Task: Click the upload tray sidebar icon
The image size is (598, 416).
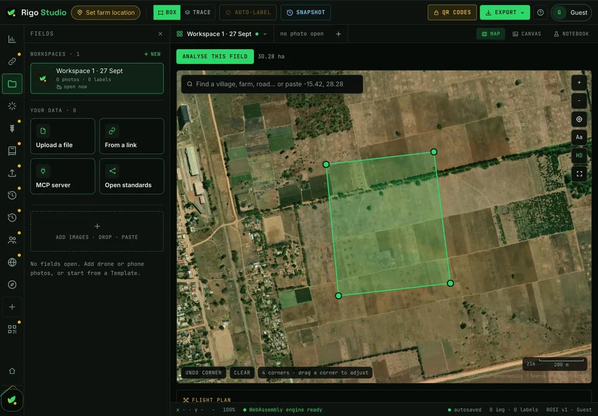Action: 12,173
